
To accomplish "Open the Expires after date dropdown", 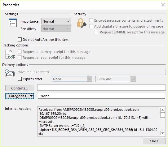I will (x=90, y=79).
